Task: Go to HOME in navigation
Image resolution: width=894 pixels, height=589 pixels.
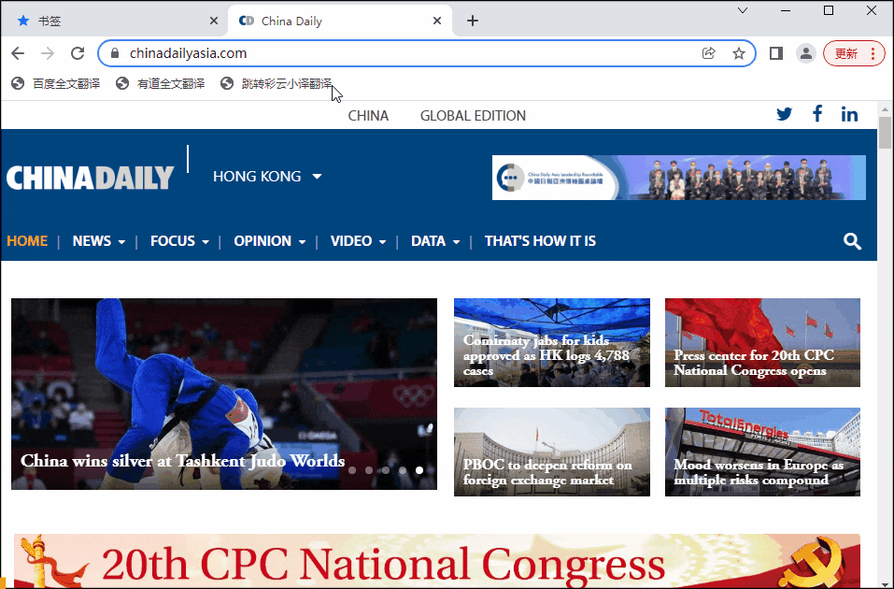Action: pos(27,241)
